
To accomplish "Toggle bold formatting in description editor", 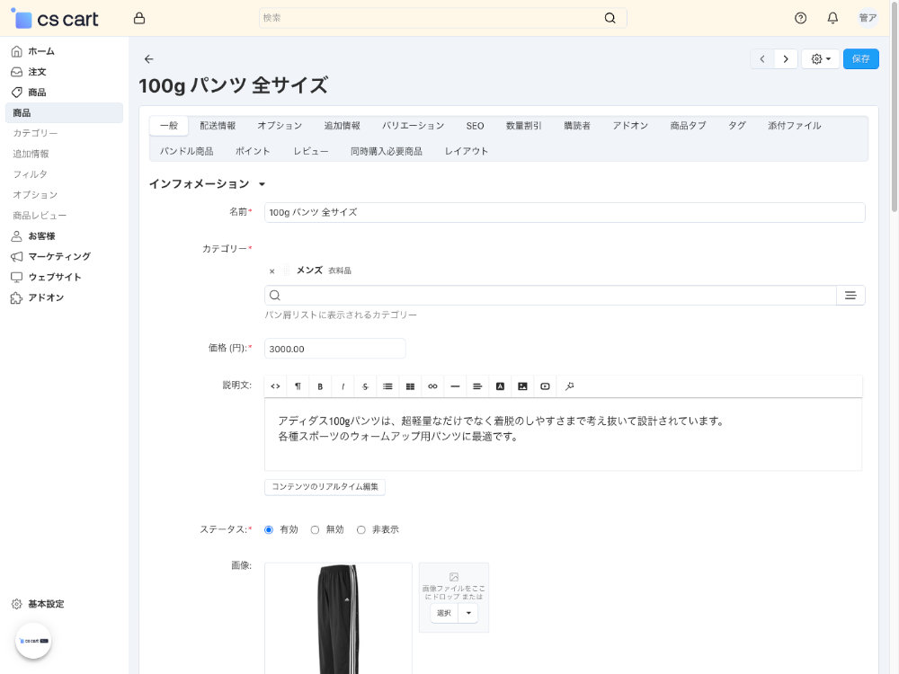I will (320, 386).
